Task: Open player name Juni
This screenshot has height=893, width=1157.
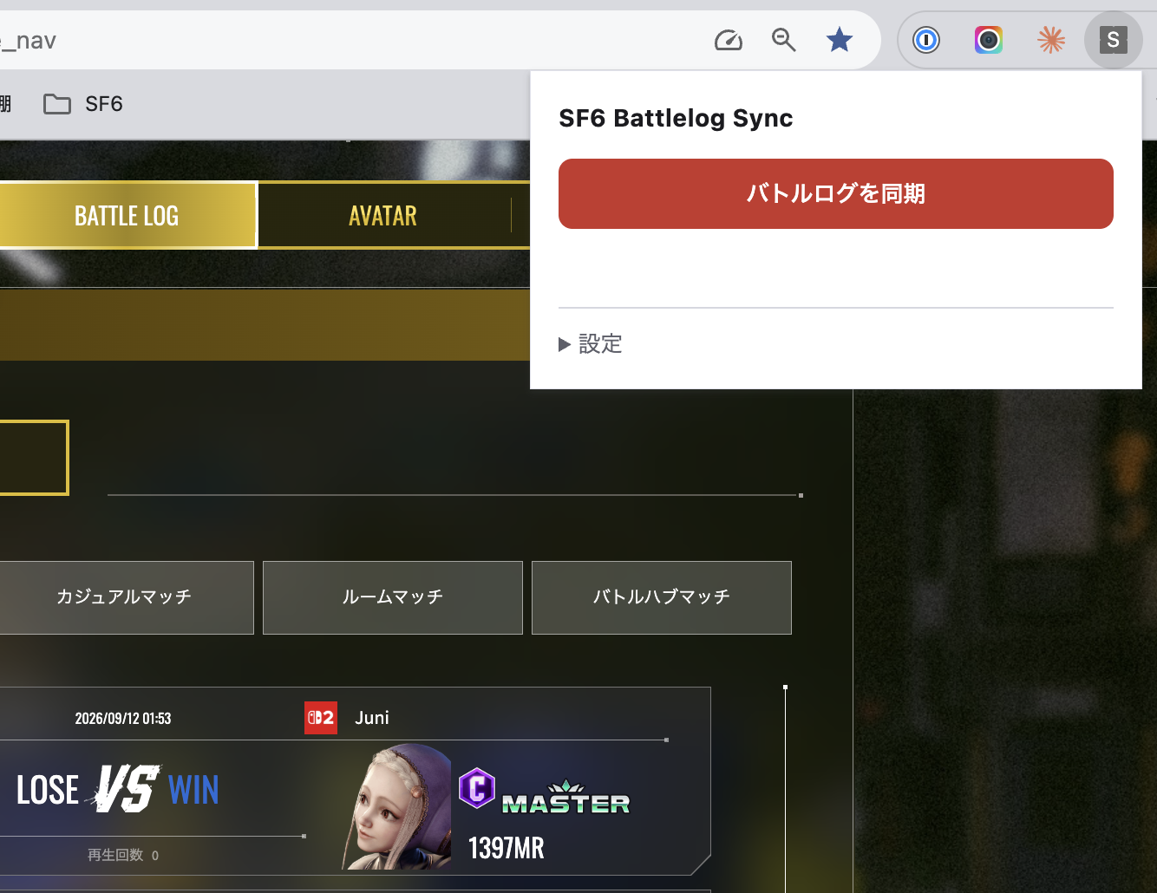Action: click(x=372, y=718)
